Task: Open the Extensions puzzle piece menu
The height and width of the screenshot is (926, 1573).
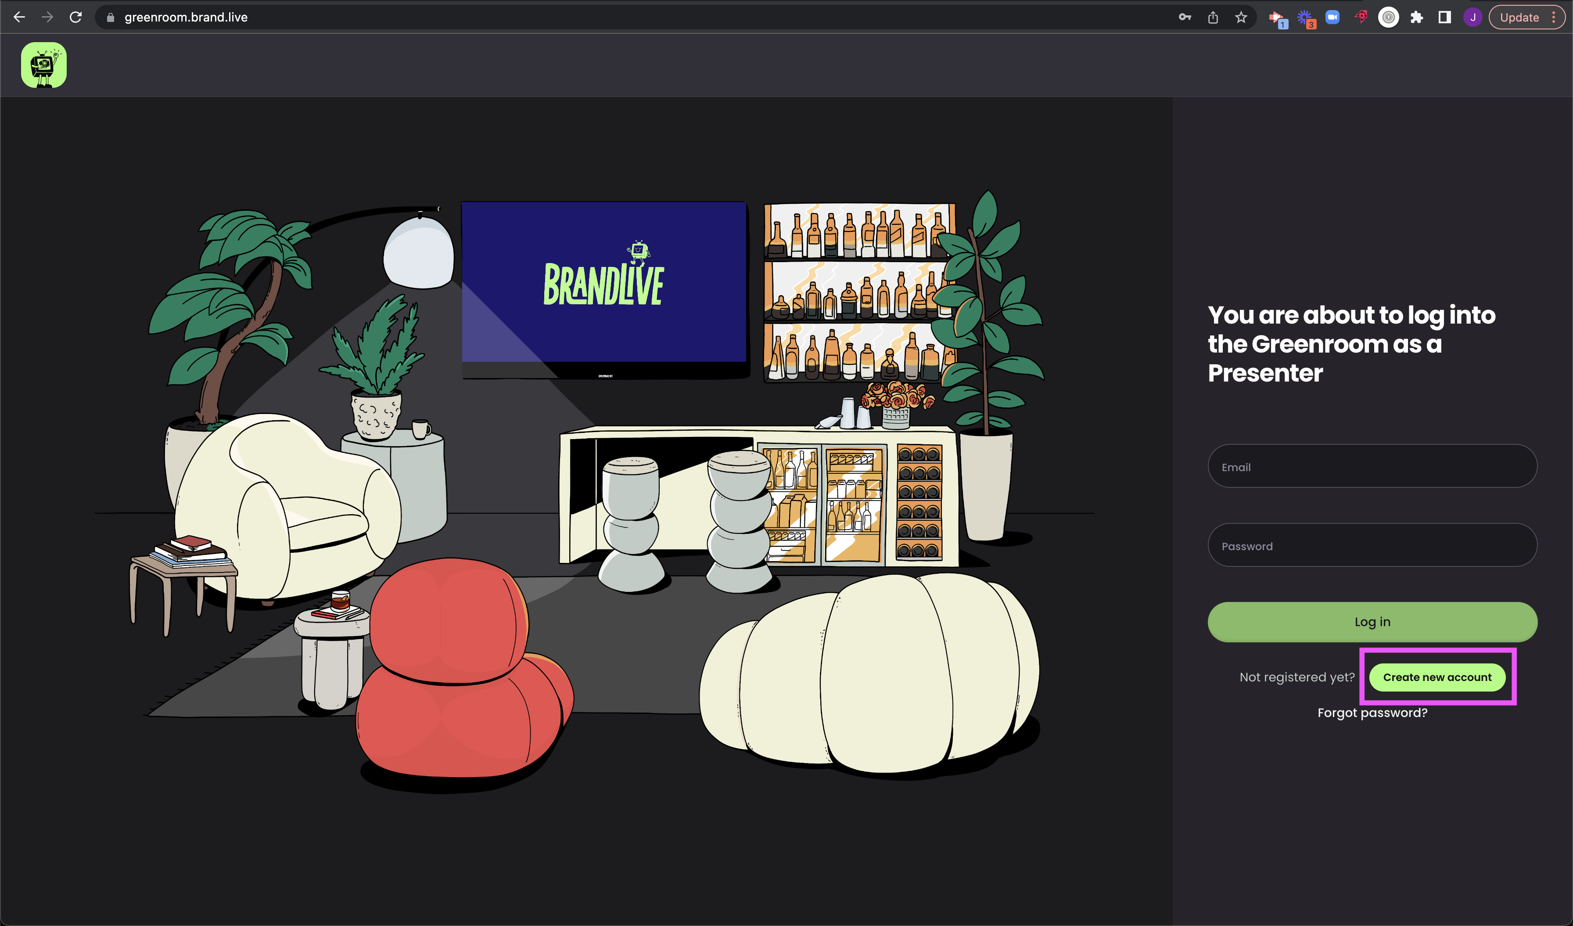Action: point(1417,18)
